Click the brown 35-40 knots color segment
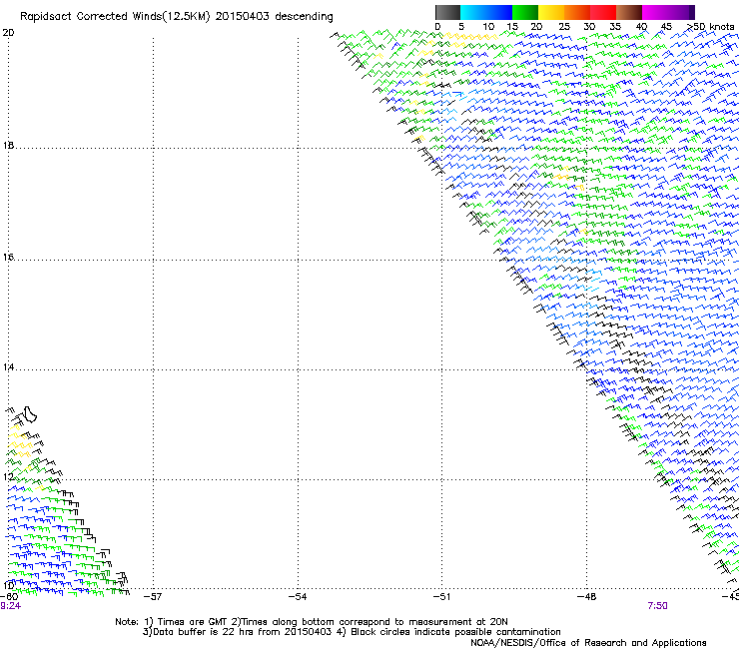 (629, 12)
